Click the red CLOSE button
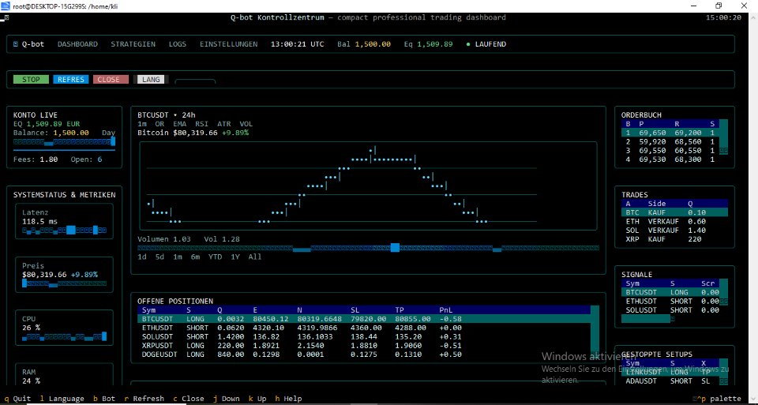This screenshot has height=405, width=758. pyautogui.click(x=111, y=79)
